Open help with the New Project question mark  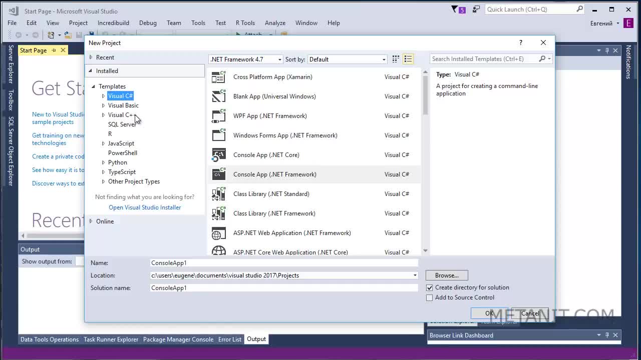(x=521, y=42)
